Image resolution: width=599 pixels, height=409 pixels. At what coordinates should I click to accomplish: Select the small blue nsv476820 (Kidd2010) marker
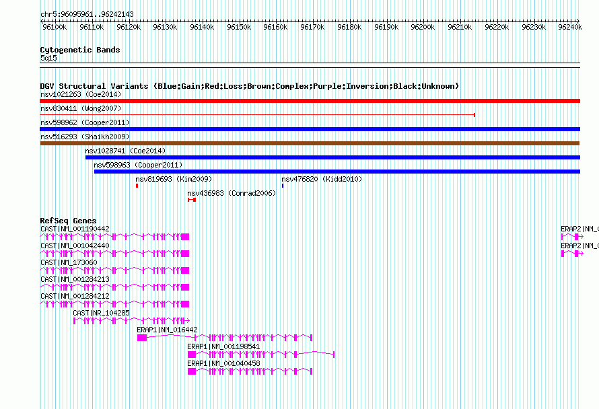click(x=283, y=186)
